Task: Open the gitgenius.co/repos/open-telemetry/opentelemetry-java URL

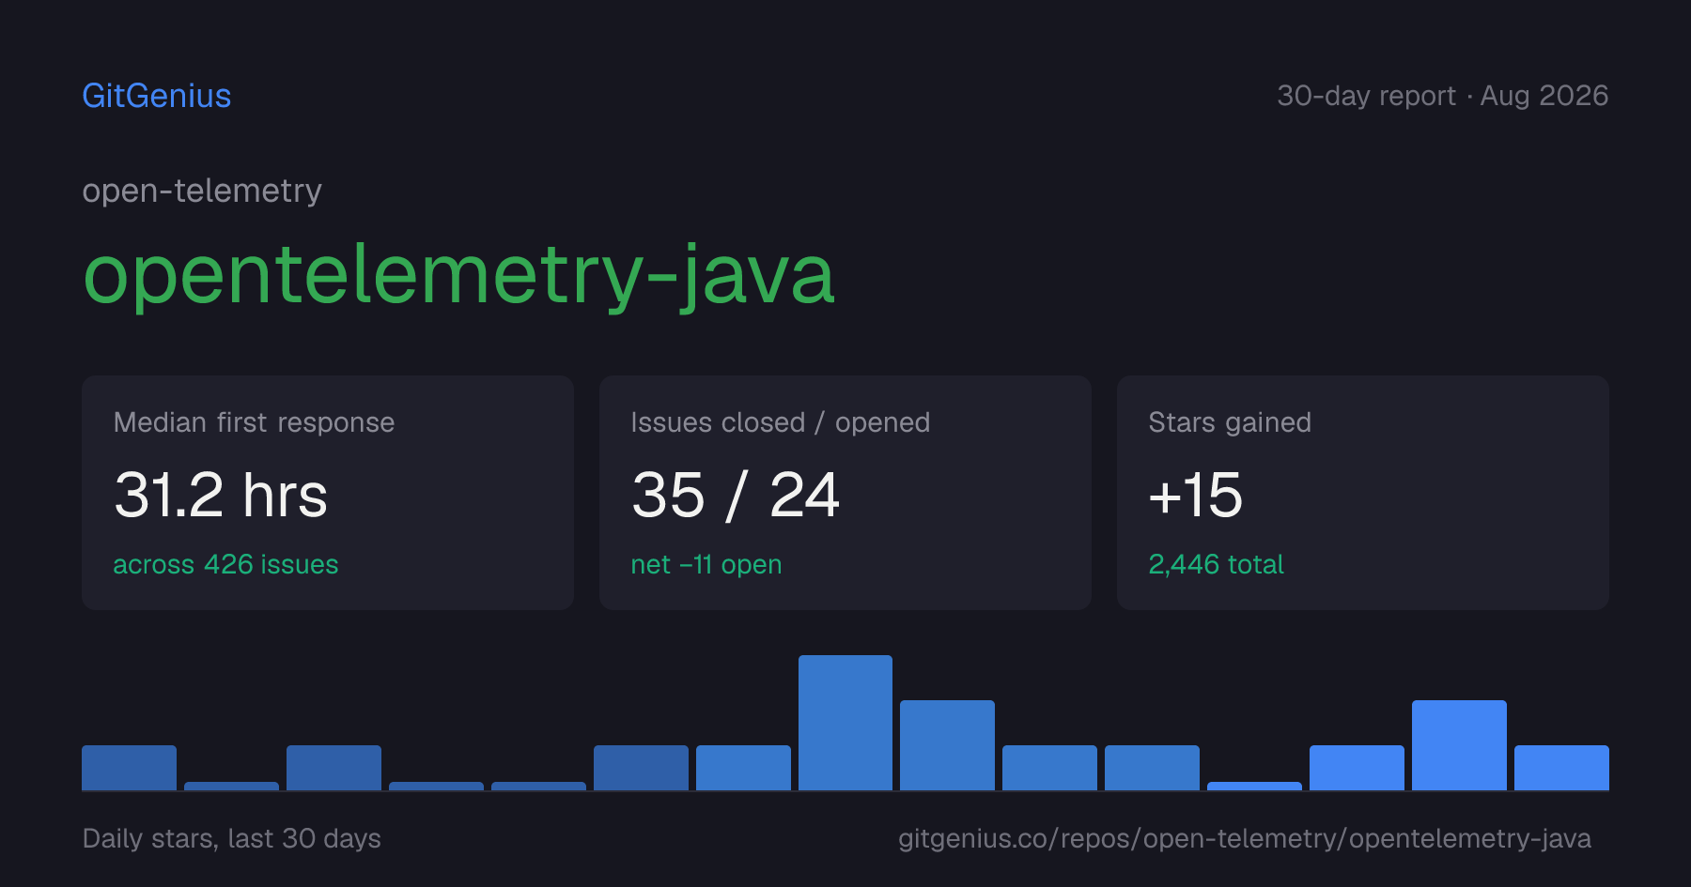Action: point(1245,838)
